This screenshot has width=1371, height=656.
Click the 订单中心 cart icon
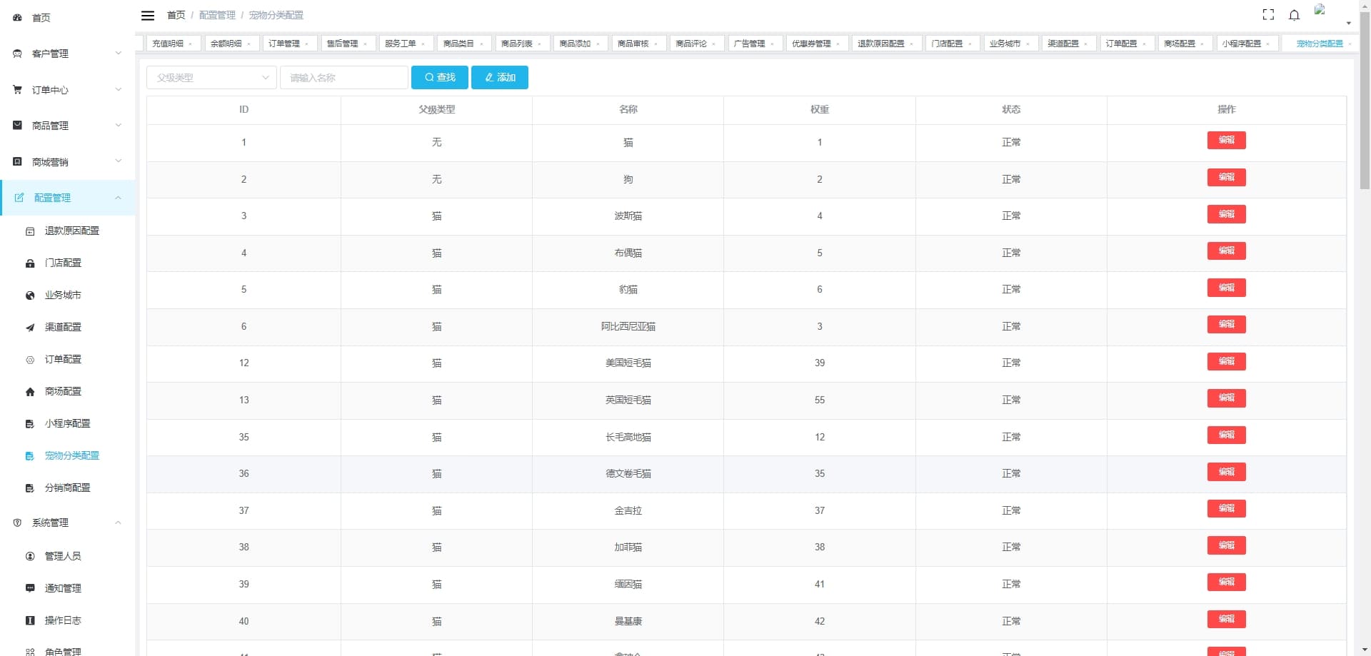point(17,90)
